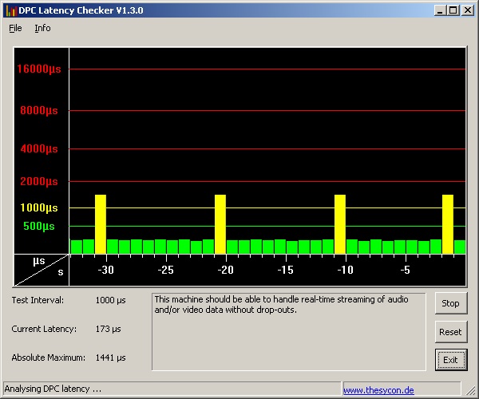The image size is (479, 399).
Task: Open the Info menu
Action: [x=42, y=28]
